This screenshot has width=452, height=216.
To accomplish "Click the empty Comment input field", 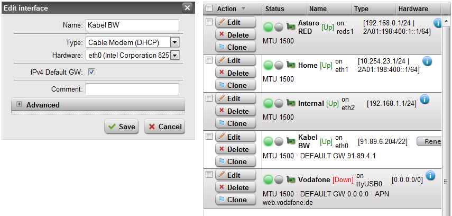I will point(132,89).
